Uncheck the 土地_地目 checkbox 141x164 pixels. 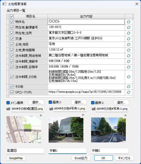click(x=12, y=44)
